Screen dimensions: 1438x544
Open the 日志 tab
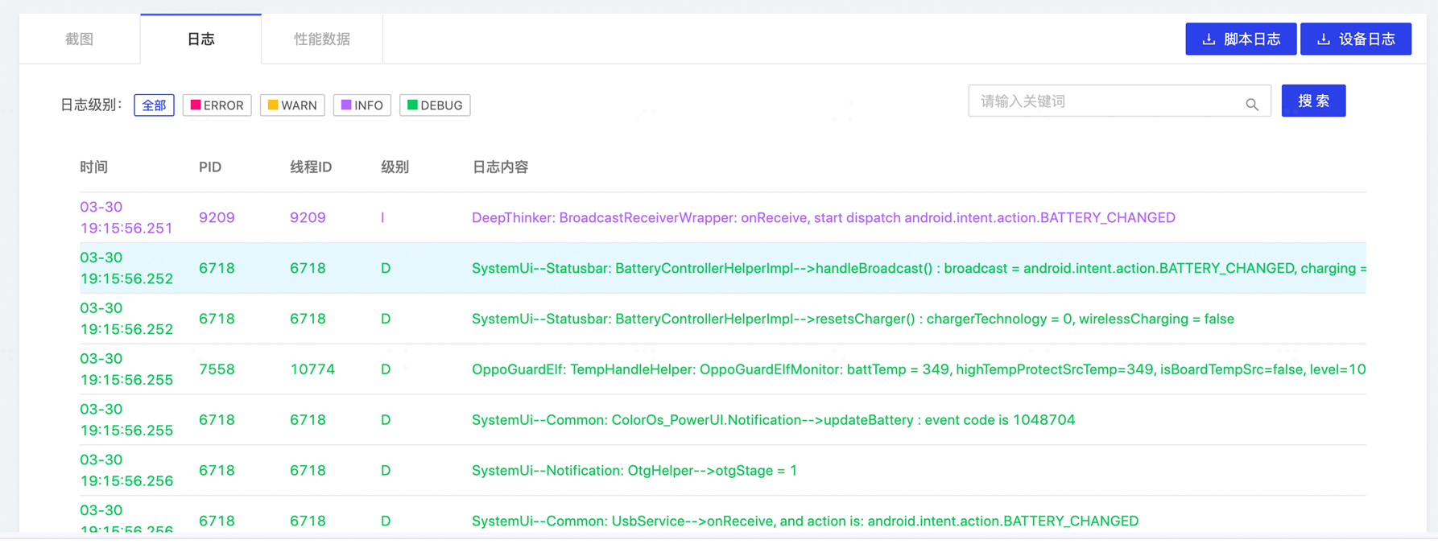coord(200,39)
